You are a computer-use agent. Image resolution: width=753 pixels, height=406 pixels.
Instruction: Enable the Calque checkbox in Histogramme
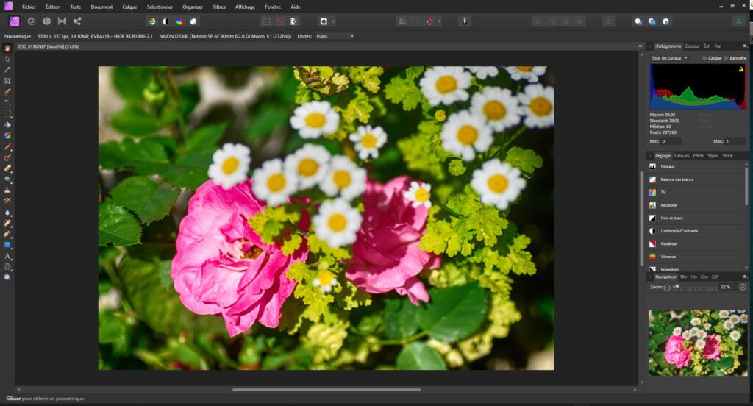coord(704,58)
